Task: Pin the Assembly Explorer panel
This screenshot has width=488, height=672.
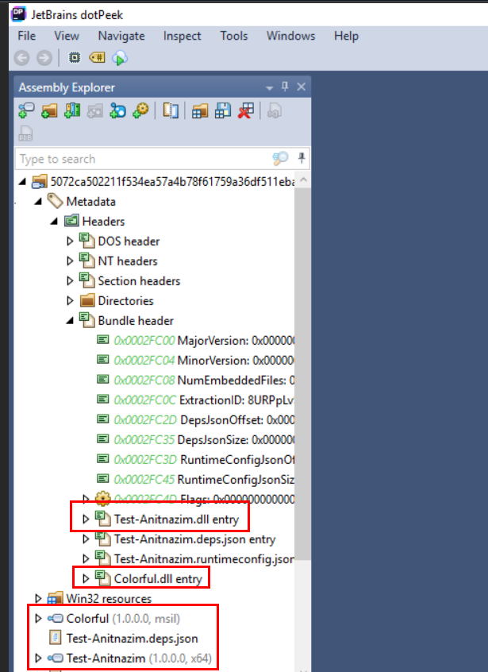Action: tap(285, 87)
